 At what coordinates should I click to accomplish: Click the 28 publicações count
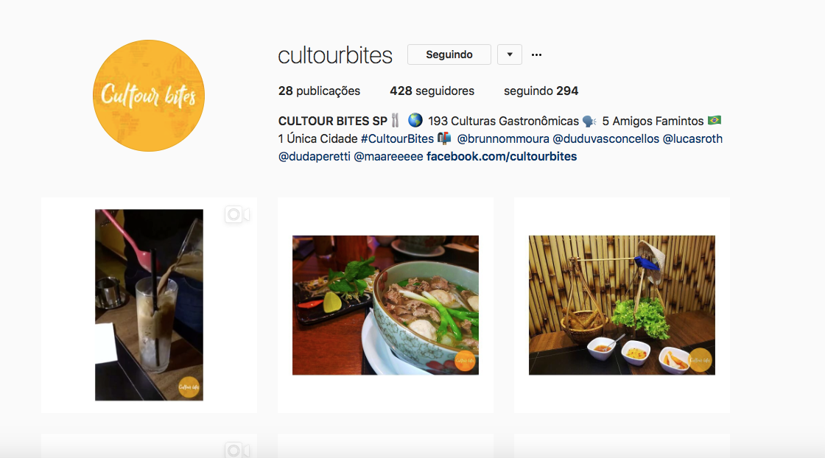[320, 91]
